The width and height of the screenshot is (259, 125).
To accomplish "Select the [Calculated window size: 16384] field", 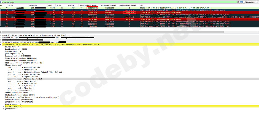I will tap(20, 95).
